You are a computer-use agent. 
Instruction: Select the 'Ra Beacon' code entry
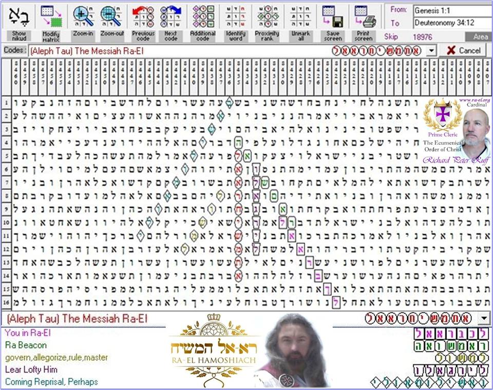(x=26, y=345)
